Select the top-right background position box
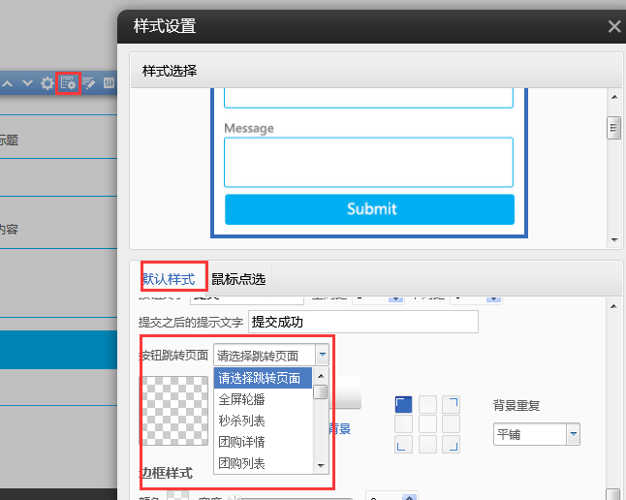This screenshot has height=500, width=626. [451, 403]
